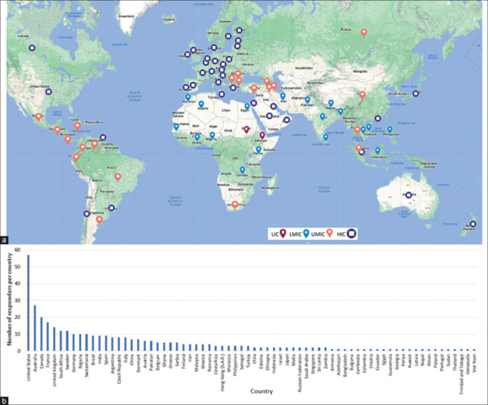Select the blue pin on Nigeria
The image size is (488, 405).
click(212, 135)
